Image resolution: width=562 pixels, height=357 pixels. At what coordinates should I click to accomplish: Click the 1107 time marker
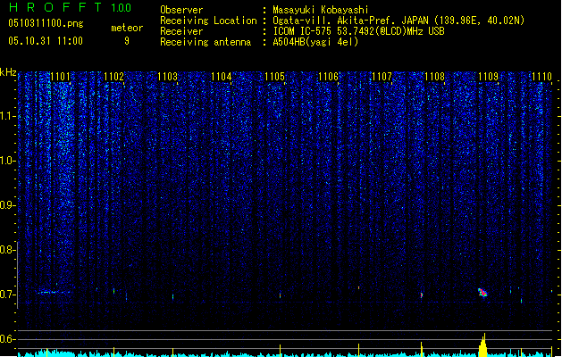coord(382,77)
